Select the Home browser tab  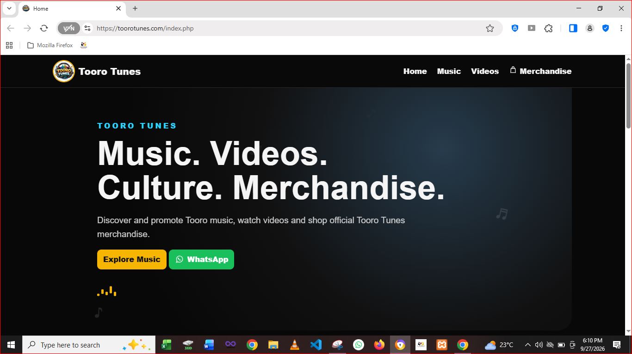72,8
